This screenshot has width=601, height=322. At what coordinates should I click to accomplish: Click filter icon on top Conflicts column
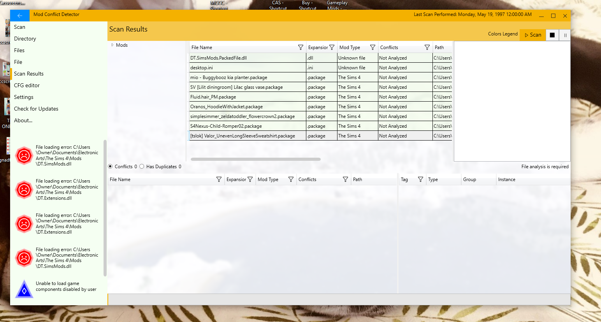click(427, 48)
